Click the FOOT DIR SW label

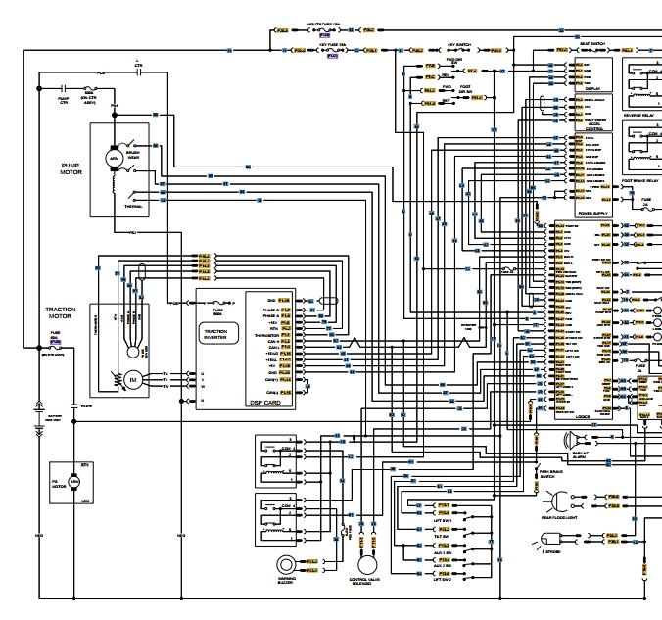465,89
